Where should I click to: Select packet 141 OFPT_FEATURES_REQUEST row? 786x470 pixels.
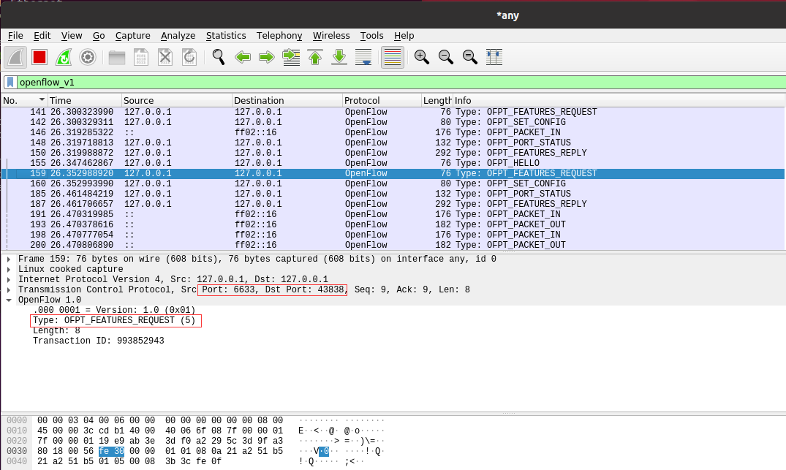(393, 112)
